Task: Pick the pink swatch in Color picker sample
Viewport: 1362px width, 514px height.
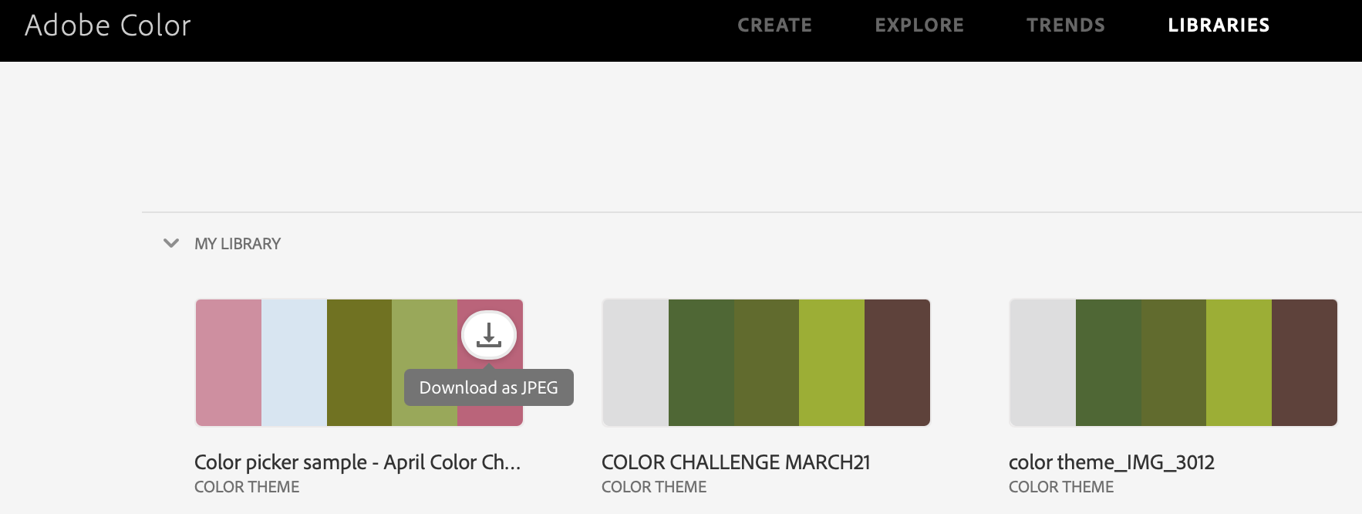Action: [x=229, y=363]
